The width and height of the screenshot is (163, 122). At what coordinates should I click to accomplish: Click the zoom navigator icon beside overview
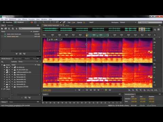[155, 29]
